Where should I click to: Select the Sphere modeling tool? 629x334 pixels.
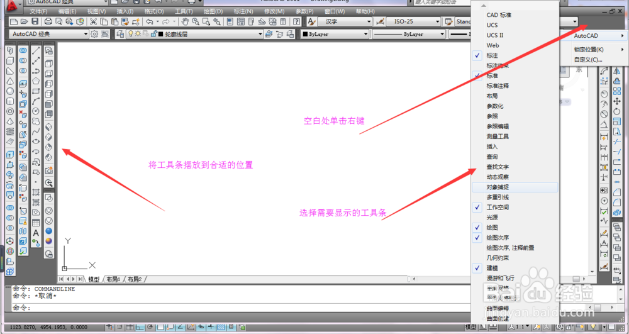[x=11, y=91]
